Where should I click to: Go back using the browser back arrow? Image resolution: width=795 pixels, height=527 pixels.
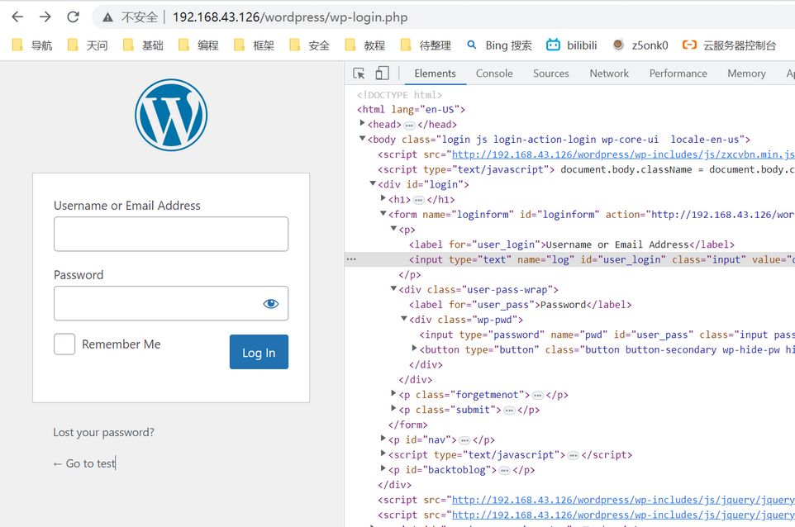[17, 17]
